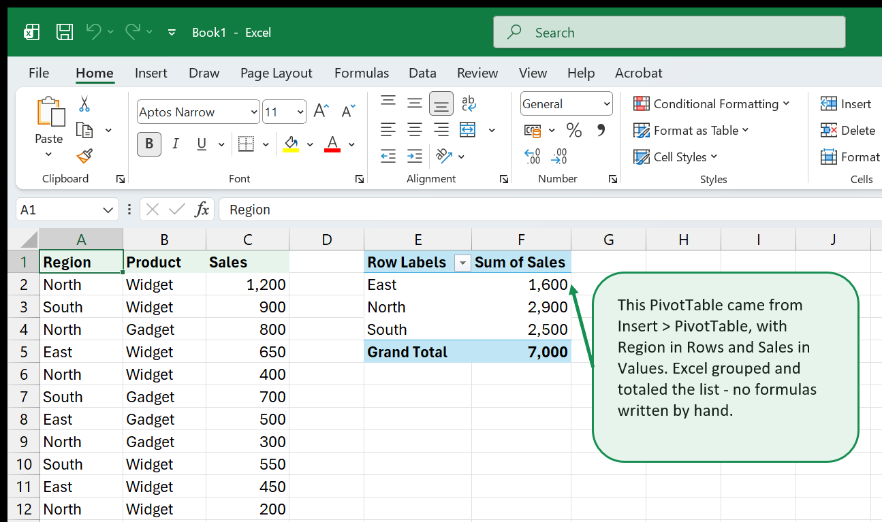Image resolution: width=882 pixels, height=522 pixels.
Task: Click Delete cells button
Action: 848,130
